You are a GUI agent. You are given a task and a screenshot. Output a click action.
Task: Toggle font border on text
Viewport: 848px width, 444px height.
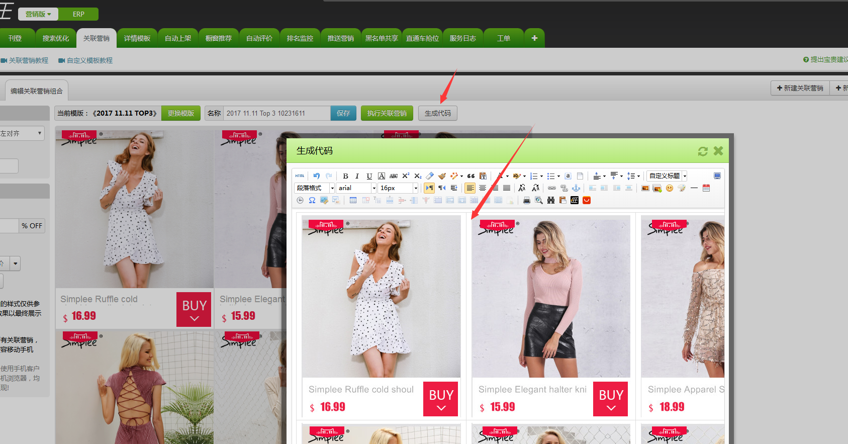(x=382, y=176)
